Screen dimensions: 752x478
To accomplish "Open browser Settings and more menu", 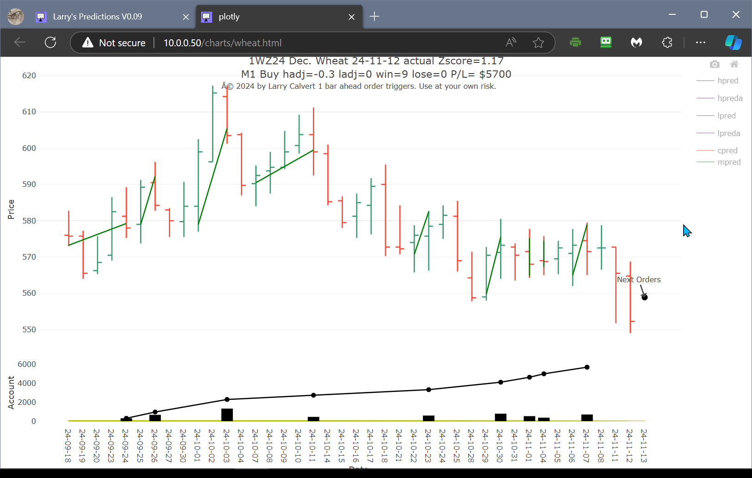I will (701, 43).
